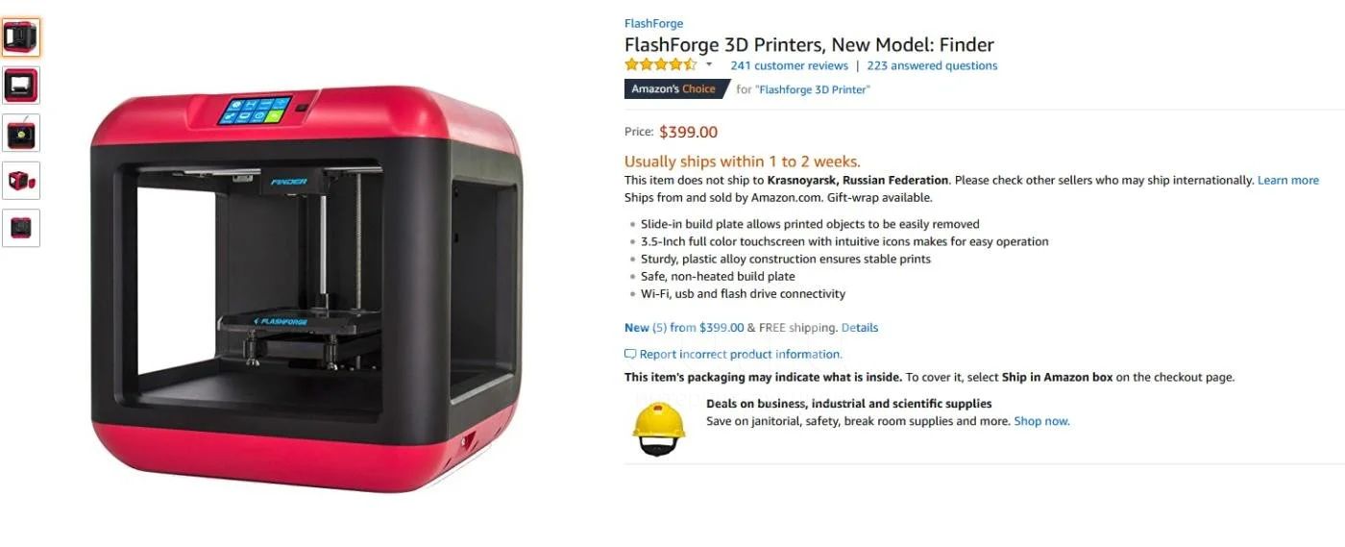
Task: Open the 223 answered questions link
Action: pyautogui.click(x=932, y=65)
